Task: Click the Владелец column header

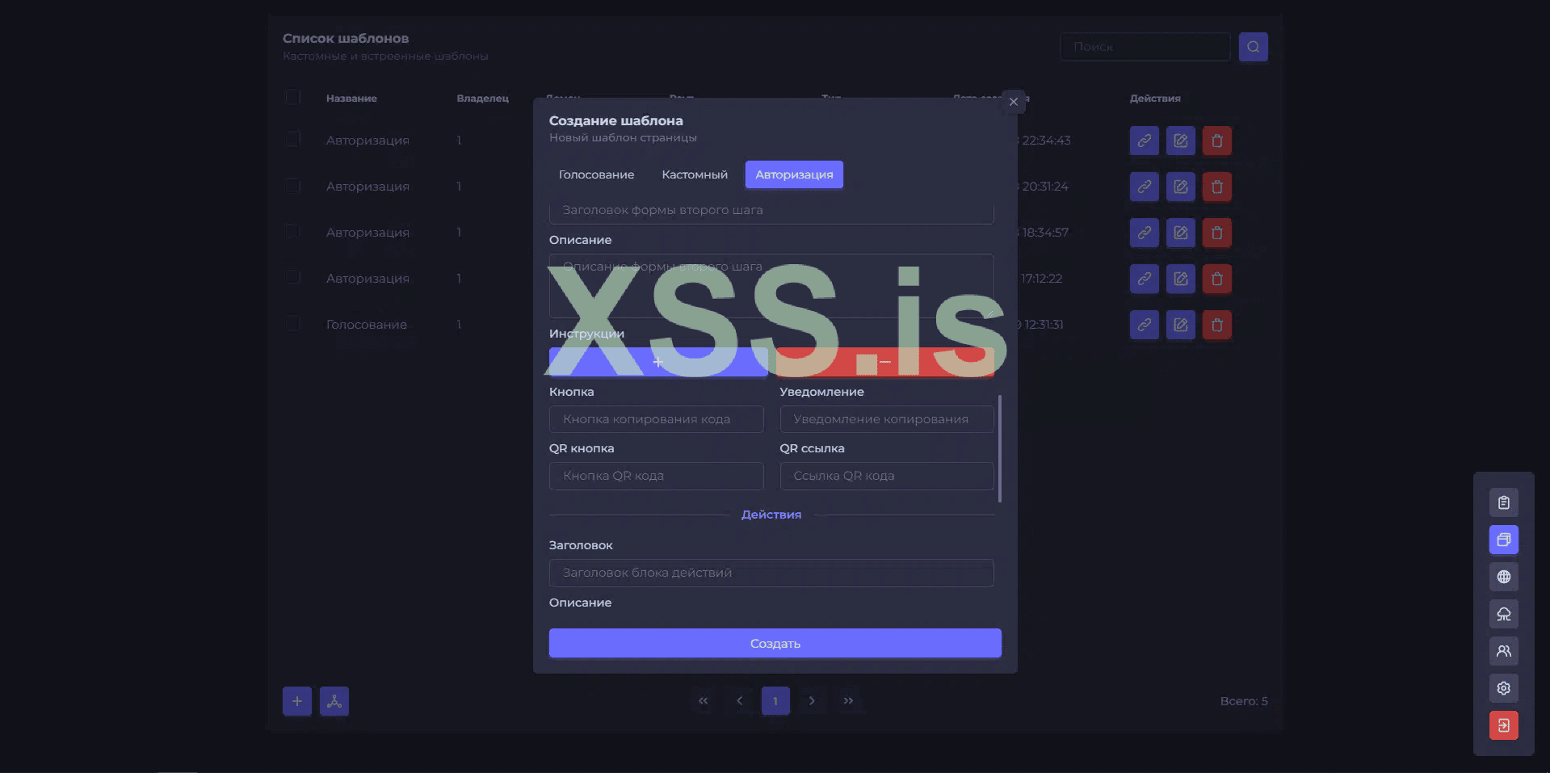Action: [x=482, y=99]
